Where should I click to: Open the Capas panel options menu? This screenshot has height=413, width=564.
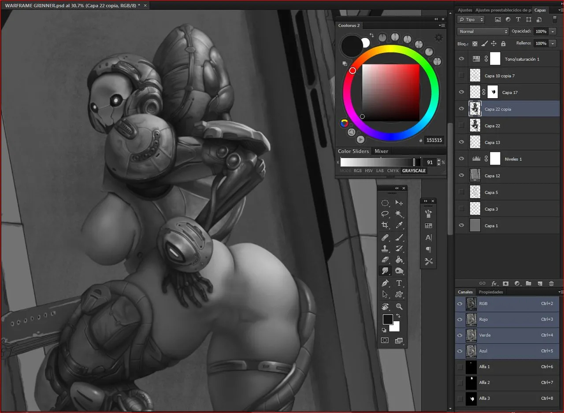tap(560, 10)
